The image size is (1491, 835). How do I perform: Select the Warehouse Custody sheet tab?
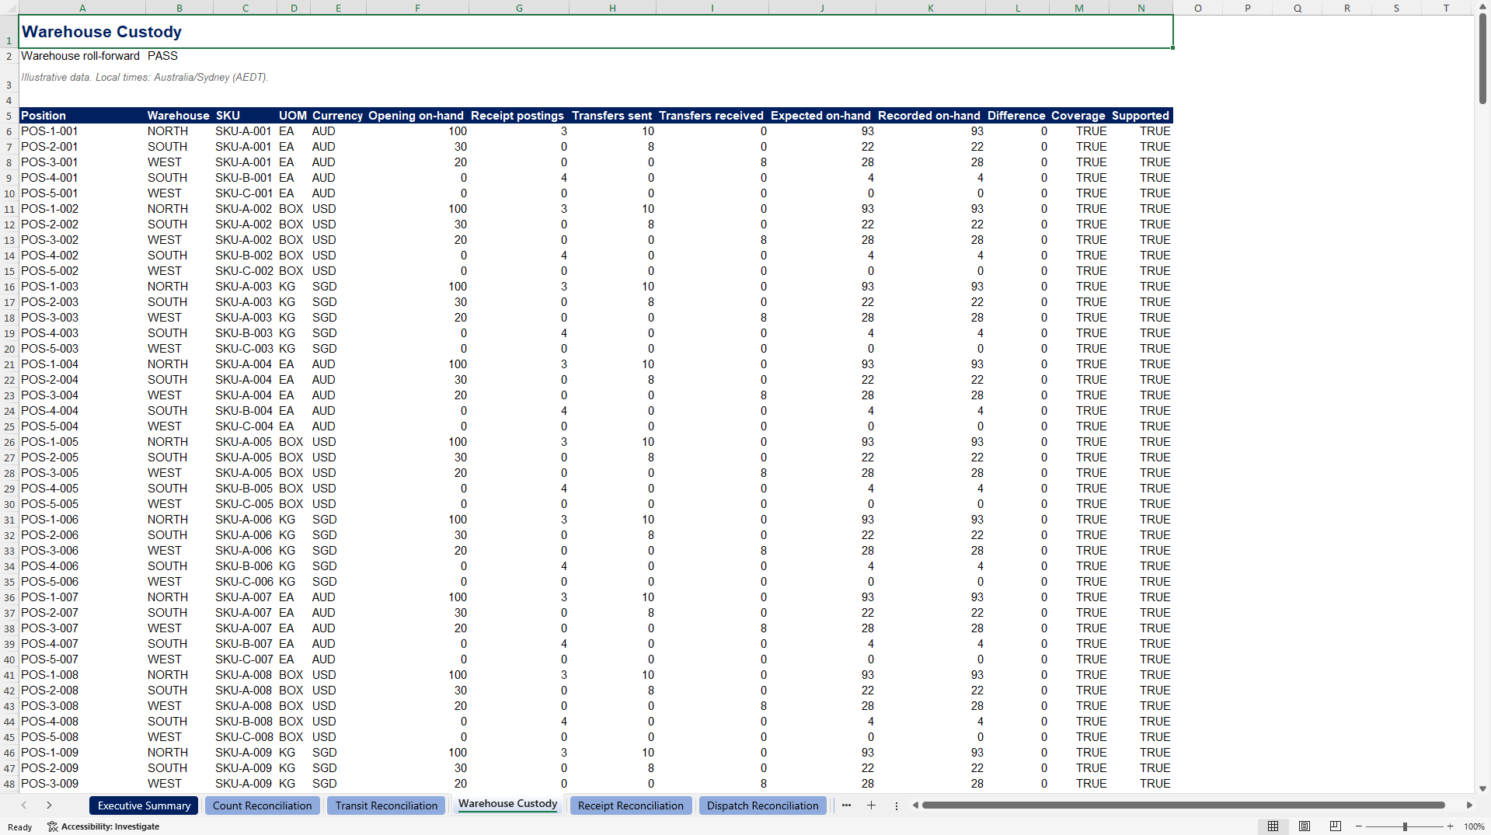[507, 804]
